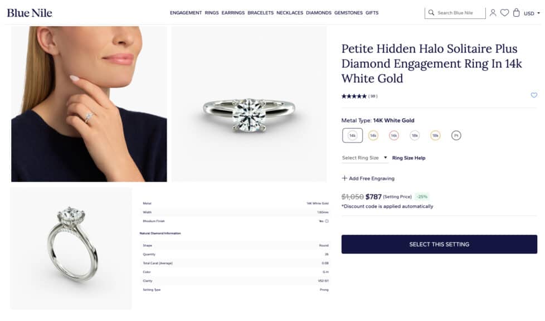The width and height of the screenshot is (545, 321).
Task: Click the plus icon beside Add Free Engraving
Action: (x=344, y=178)
